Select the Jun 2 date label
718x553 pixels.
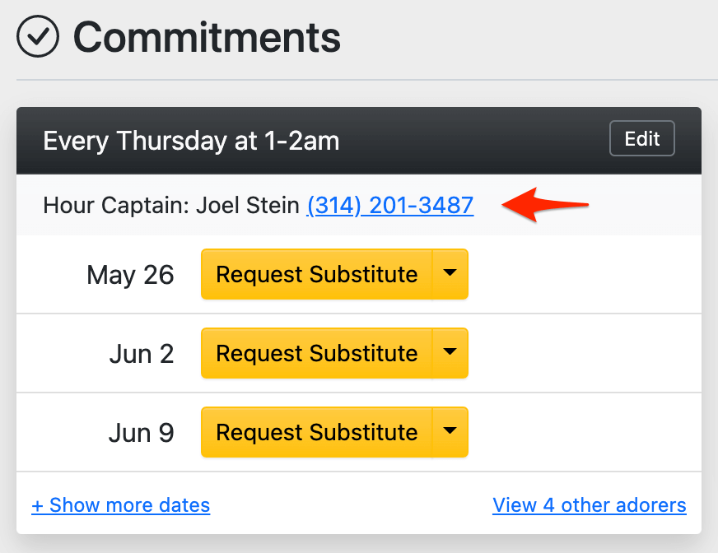point(142,354)
